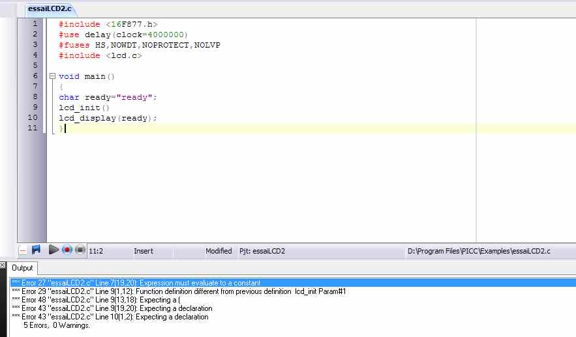Screen dimensions: 576x337
Task: Click line number 10 in the gutter
Action: coord(33,117)
